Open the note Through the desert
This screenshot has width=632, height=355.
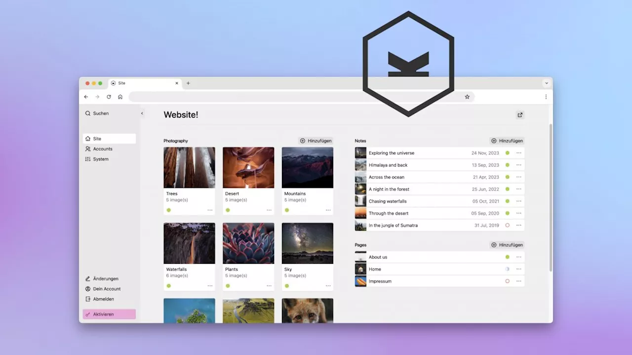tap(439, 213)
